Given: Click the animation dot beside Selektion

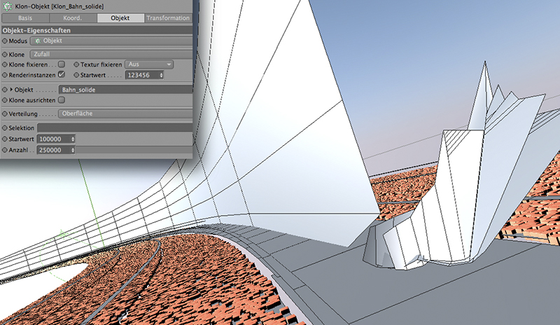Looking at the screenshot, I should 5,127.
